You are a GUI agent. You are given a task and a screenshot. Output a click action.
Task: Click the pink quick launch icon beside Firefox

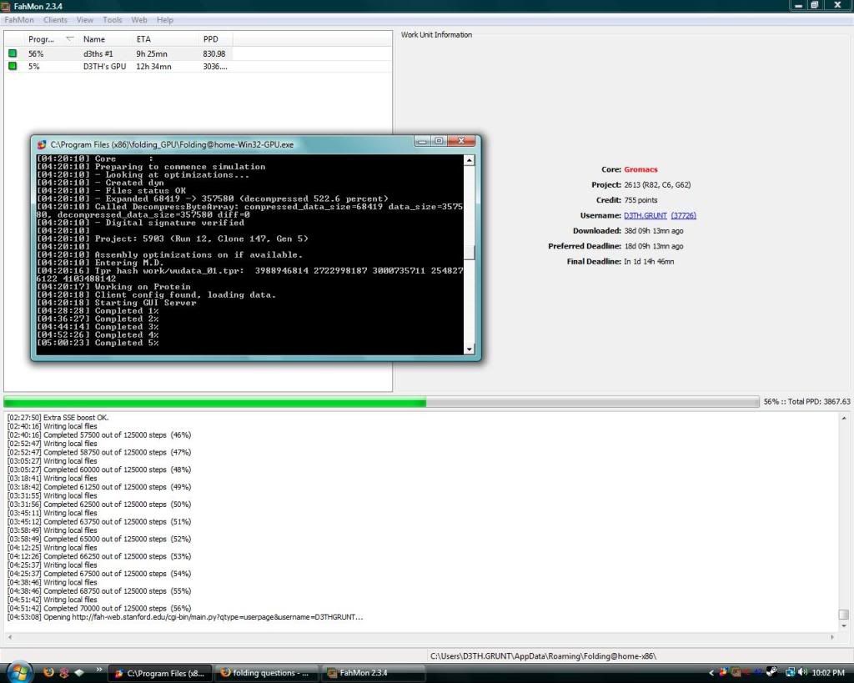point(63,673)
